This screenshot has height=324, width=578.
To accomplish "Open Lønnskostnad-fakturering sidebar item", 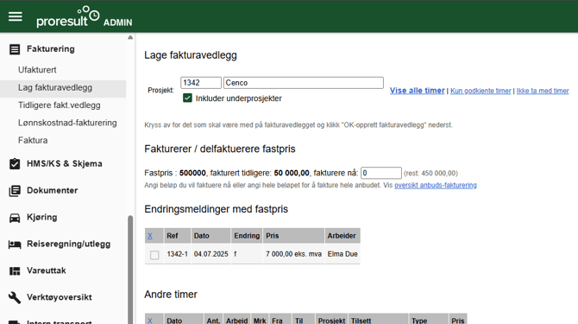I will pyautogui.click(x=67, y=123).
